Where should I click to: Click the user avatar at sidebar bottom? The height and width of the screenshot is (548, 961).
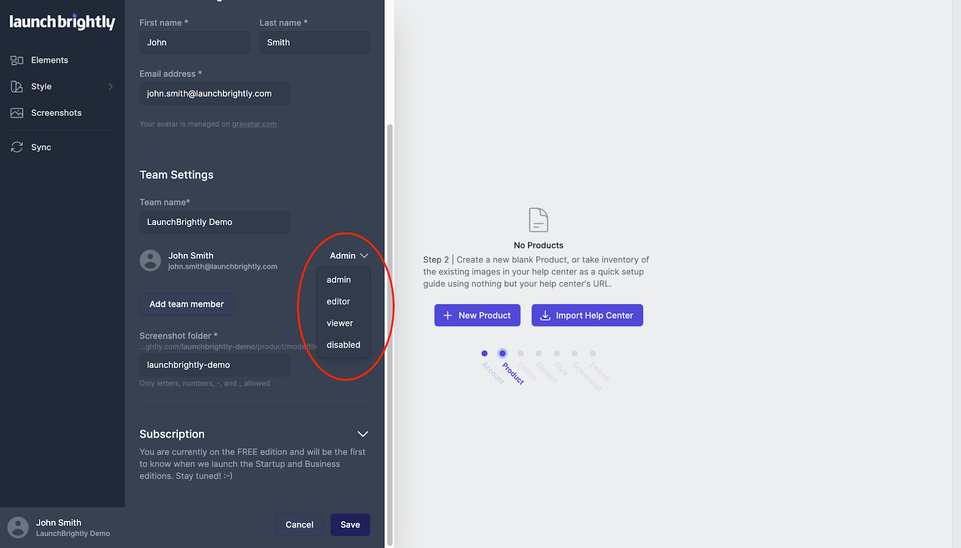point(18,527)
